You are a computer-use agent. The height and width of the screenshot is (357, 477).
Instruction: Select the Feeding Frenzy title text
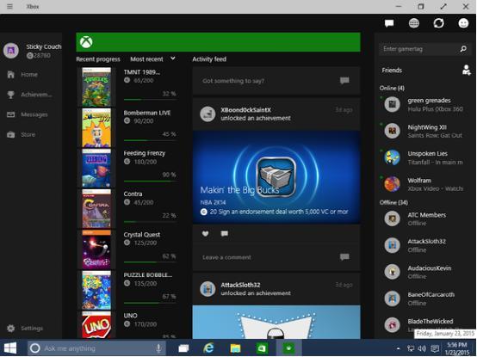click(144, 153)
